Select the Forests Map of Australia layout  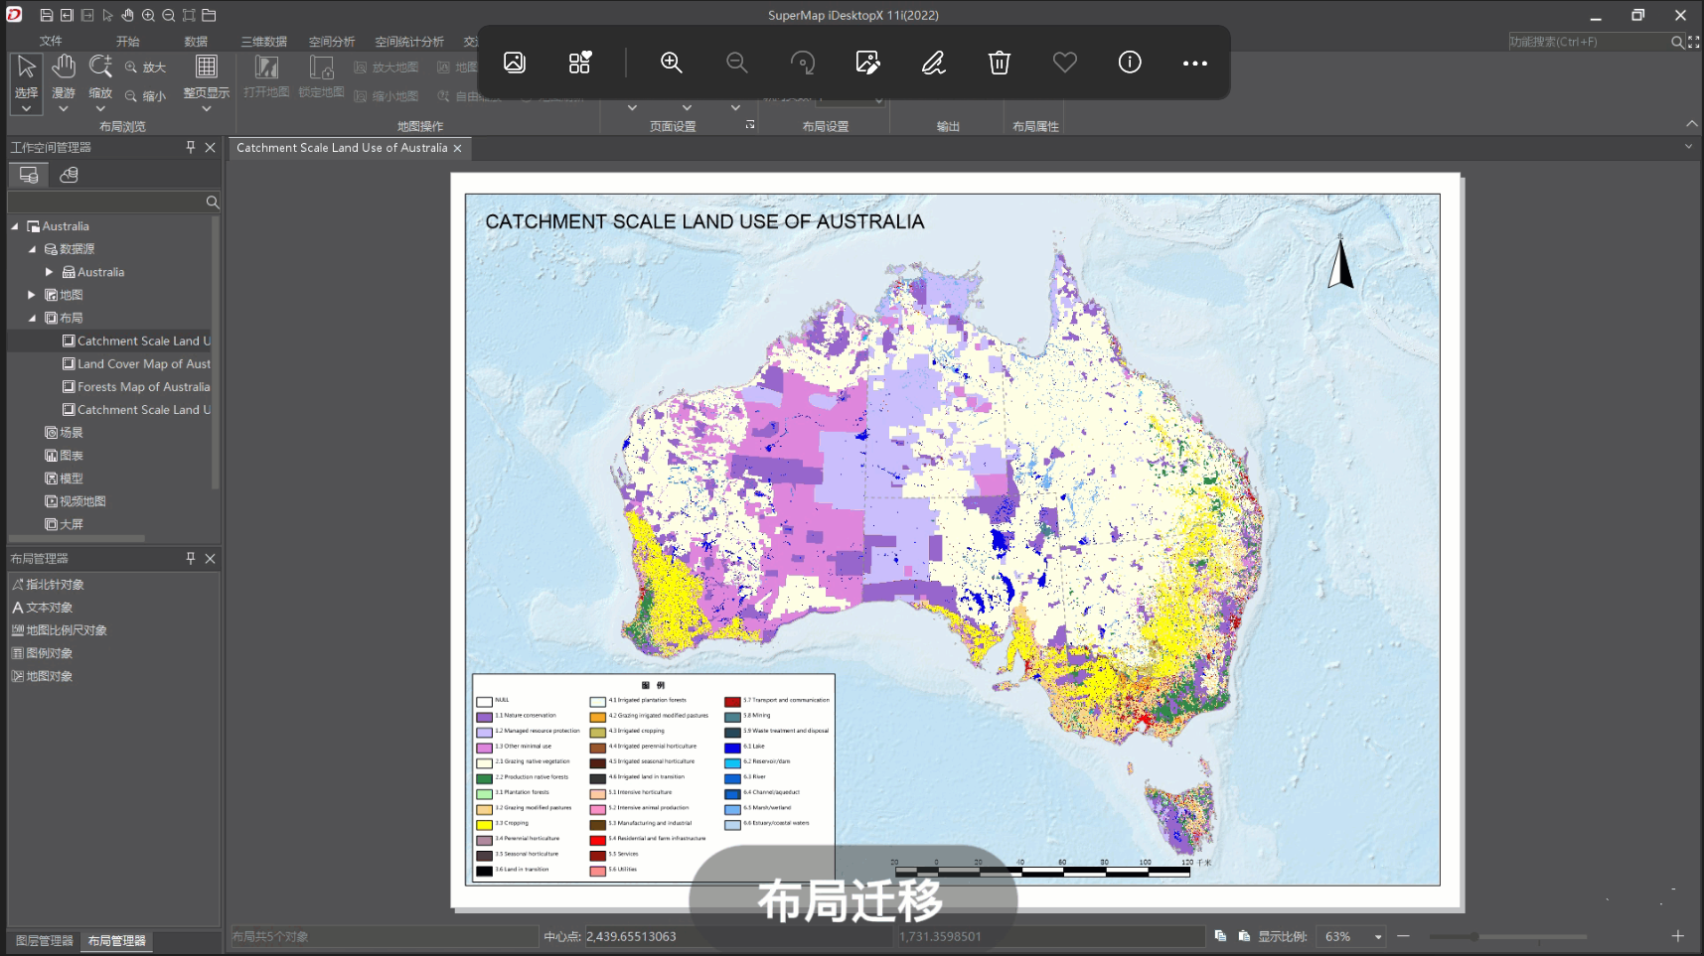tap(136, 387)
